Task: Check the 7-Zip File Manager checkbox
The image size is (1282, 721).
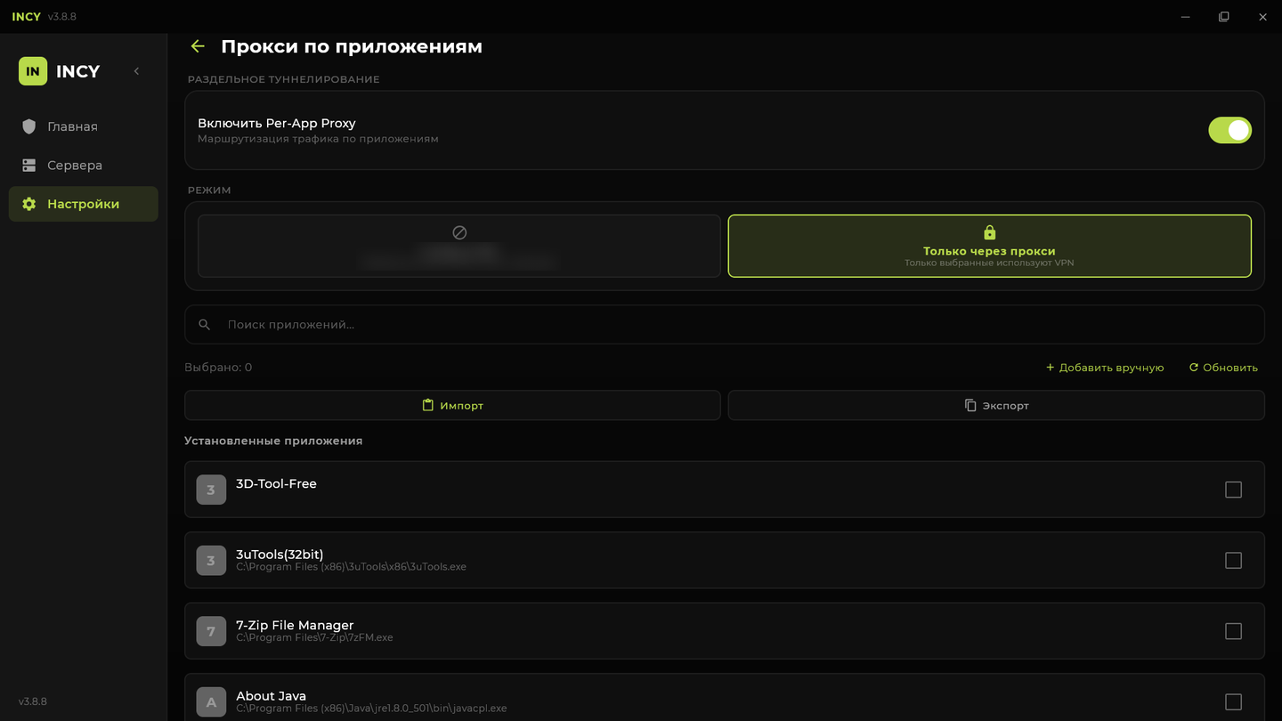Action: pos(1233,631)
